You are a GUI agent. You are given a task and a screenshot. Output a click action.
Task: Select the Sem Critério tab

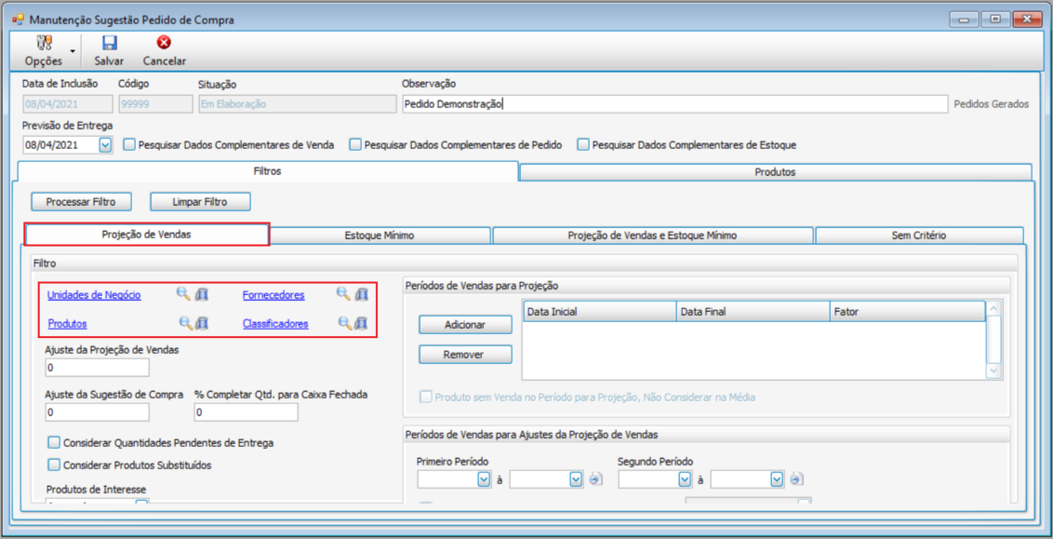[919, 236]
